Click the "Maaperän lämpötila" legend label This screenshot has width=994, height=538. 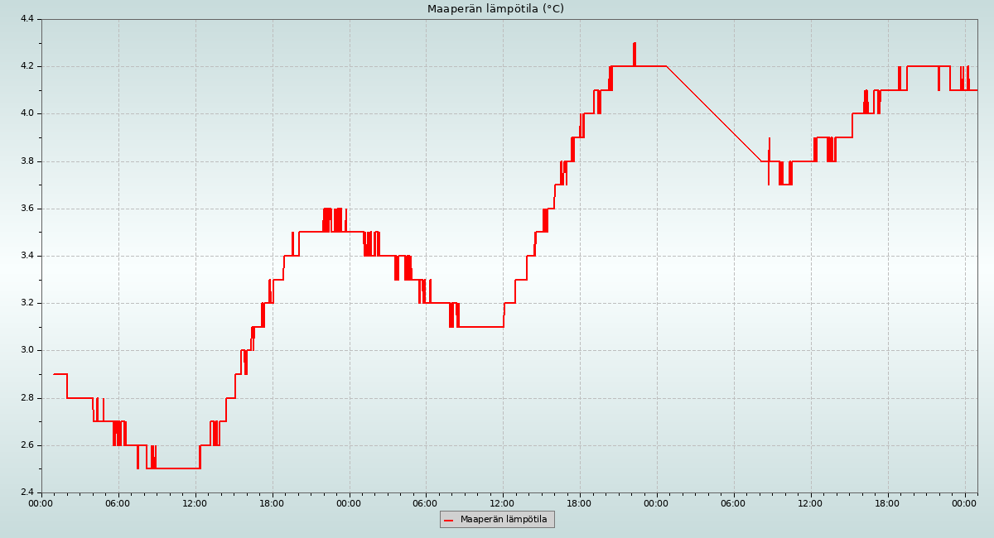pyautogui.click(x=504, y=520)
